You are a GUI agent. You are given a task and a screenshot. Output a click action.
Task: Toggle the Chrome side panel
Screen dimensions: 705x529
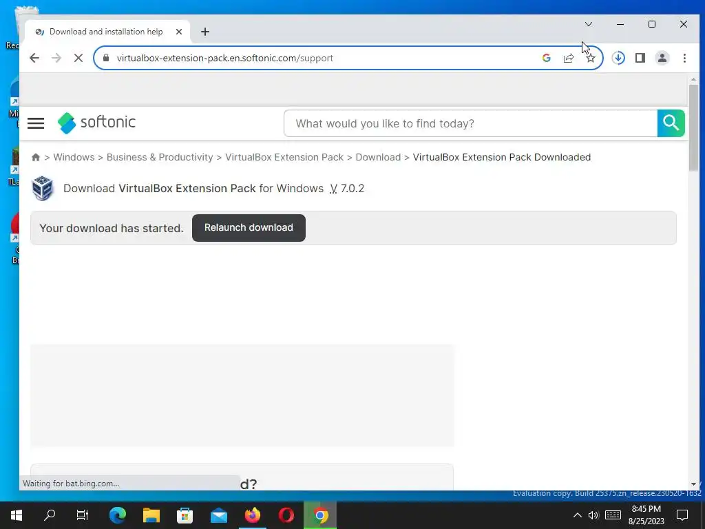coord(640,58)
